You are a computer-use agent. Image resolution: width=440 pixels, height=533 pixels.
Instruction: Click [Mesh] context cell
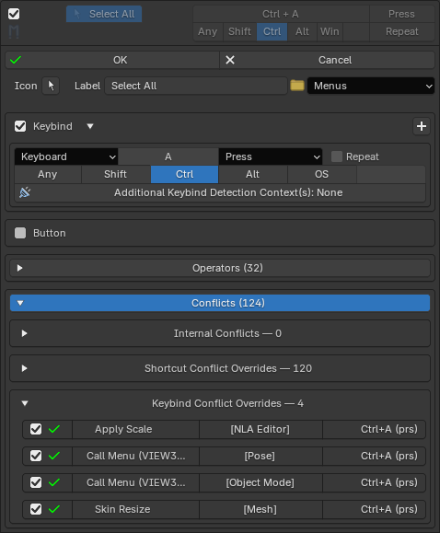pos(261,509)
